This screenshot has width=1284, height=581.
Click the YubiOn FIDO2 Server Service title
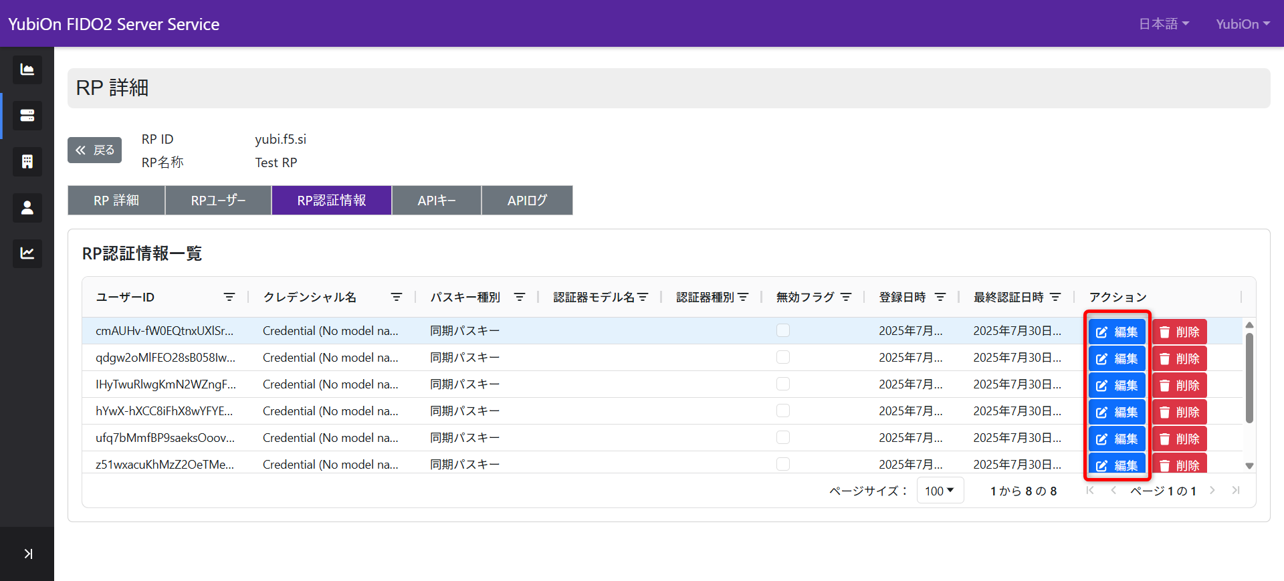[x=114, y=24]
